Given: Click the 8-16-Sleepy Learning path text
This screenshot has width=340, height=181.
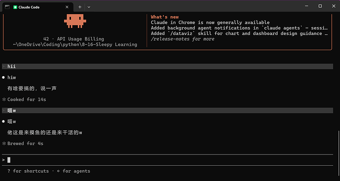Looking at the screenshot, I should 75,45.
